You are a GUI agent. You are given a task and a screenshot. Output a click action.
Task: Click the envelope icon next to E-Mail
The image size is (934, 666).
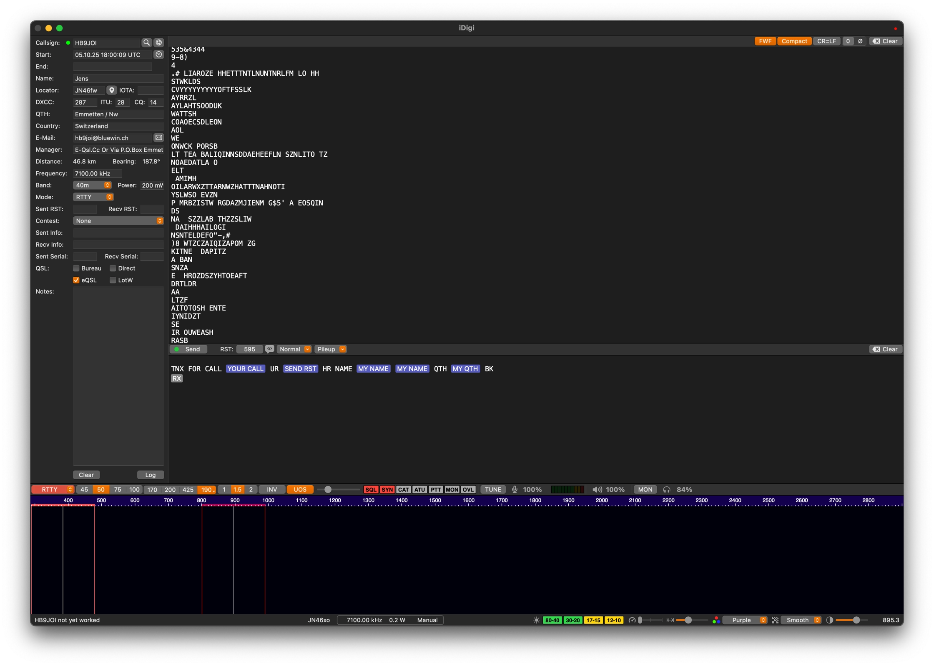click(158, 138)
